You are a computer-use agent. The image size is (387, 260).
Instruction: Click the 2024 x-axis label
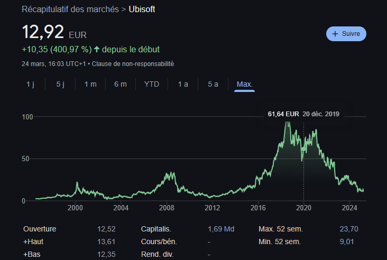349,208
